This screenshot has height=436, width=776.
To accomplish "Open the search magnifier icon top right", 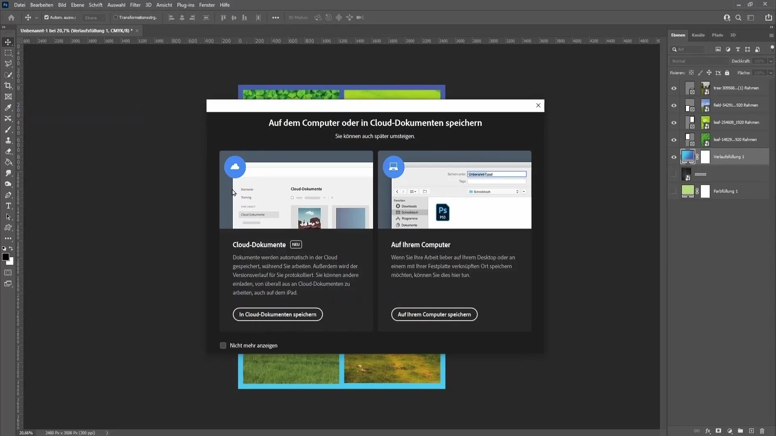I will click(x=738, y=17).
